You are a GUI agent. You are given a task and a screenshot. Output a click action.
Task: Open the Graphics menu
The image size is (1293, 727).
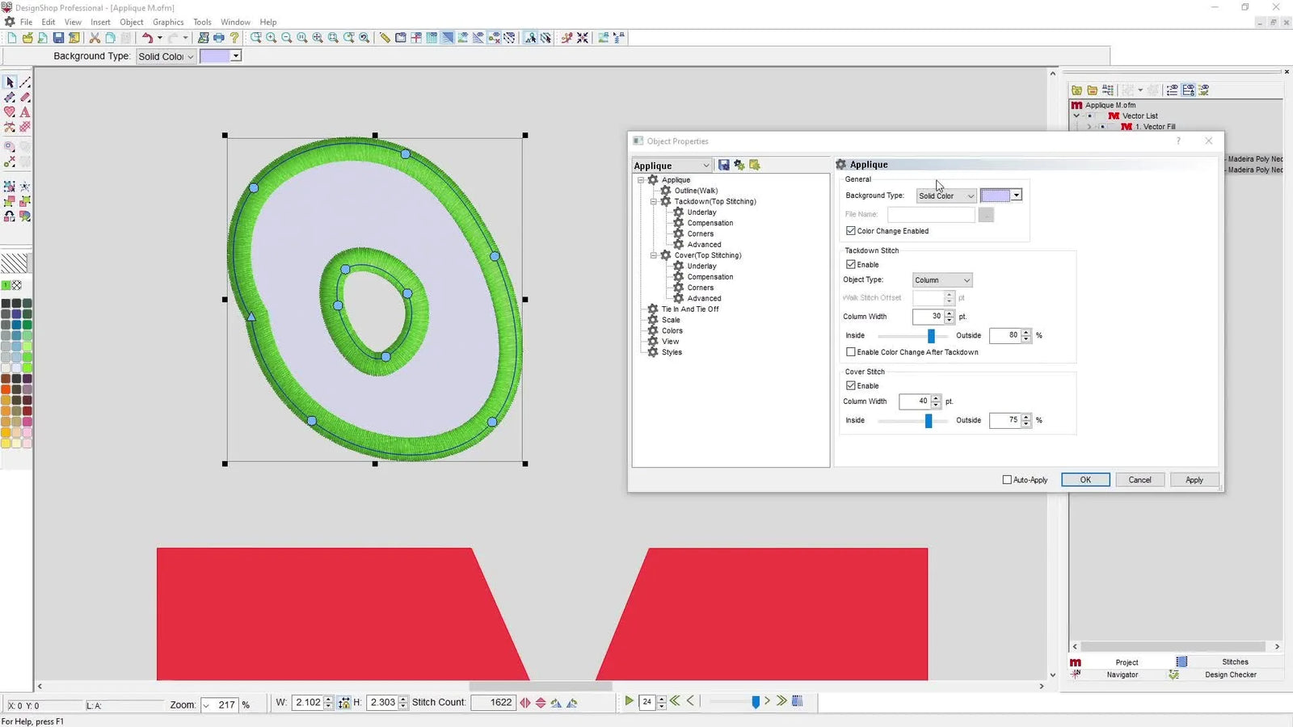pos(168,22)
